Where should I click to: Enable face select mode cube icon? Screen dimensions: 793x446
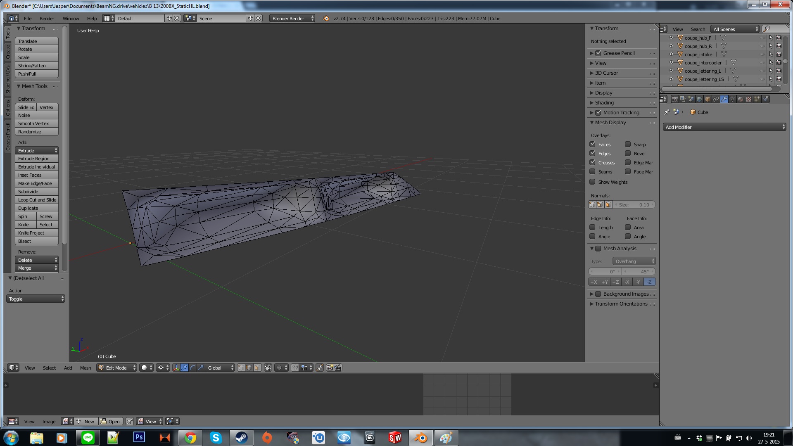pyautogui.click(x=257, y=368)
